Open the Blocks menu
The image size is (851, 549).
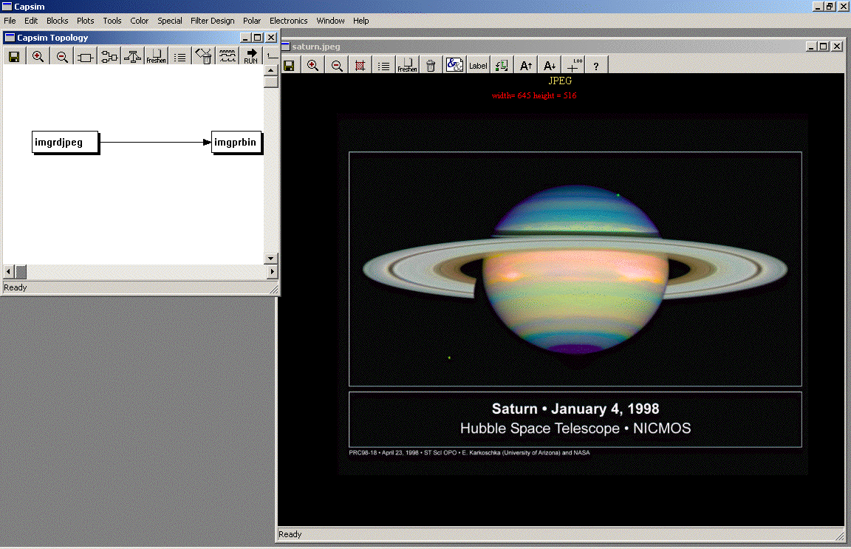tap(57, 21)
